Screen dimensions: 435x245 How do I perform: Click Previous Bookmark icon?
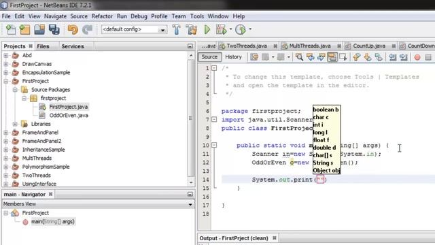pos(357,57)
